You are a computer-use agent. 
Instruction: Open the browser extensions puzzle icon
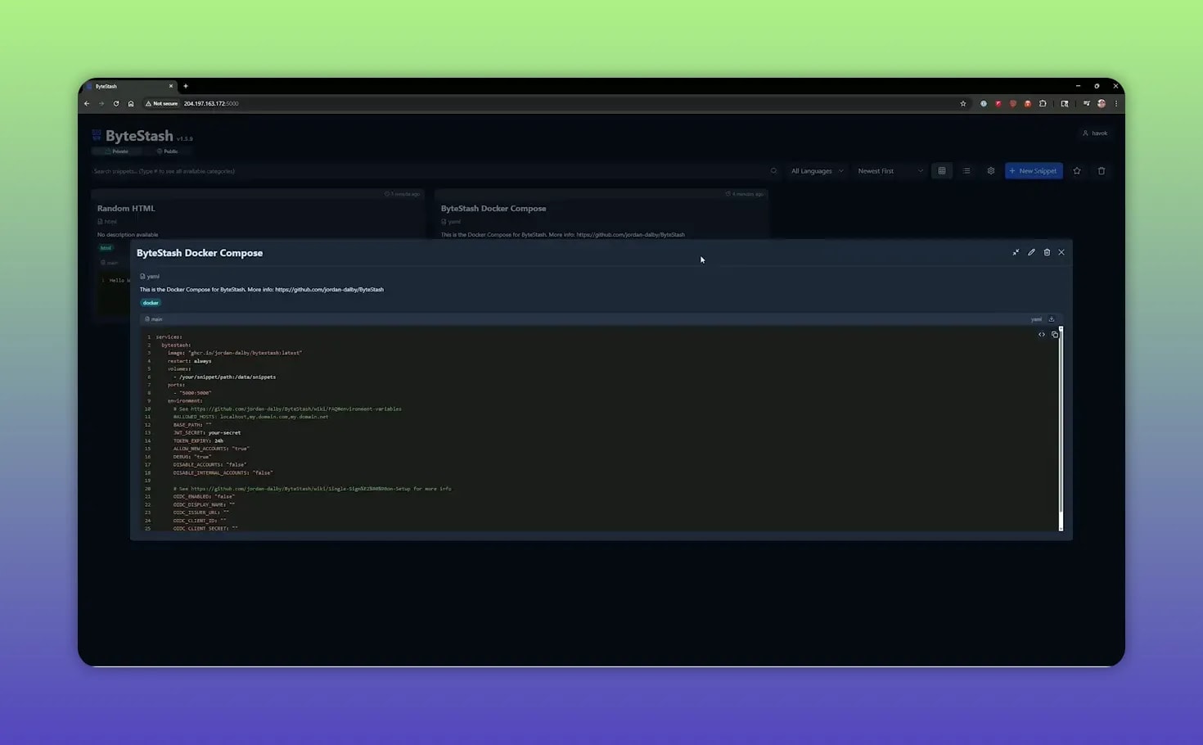(1043, 104)
